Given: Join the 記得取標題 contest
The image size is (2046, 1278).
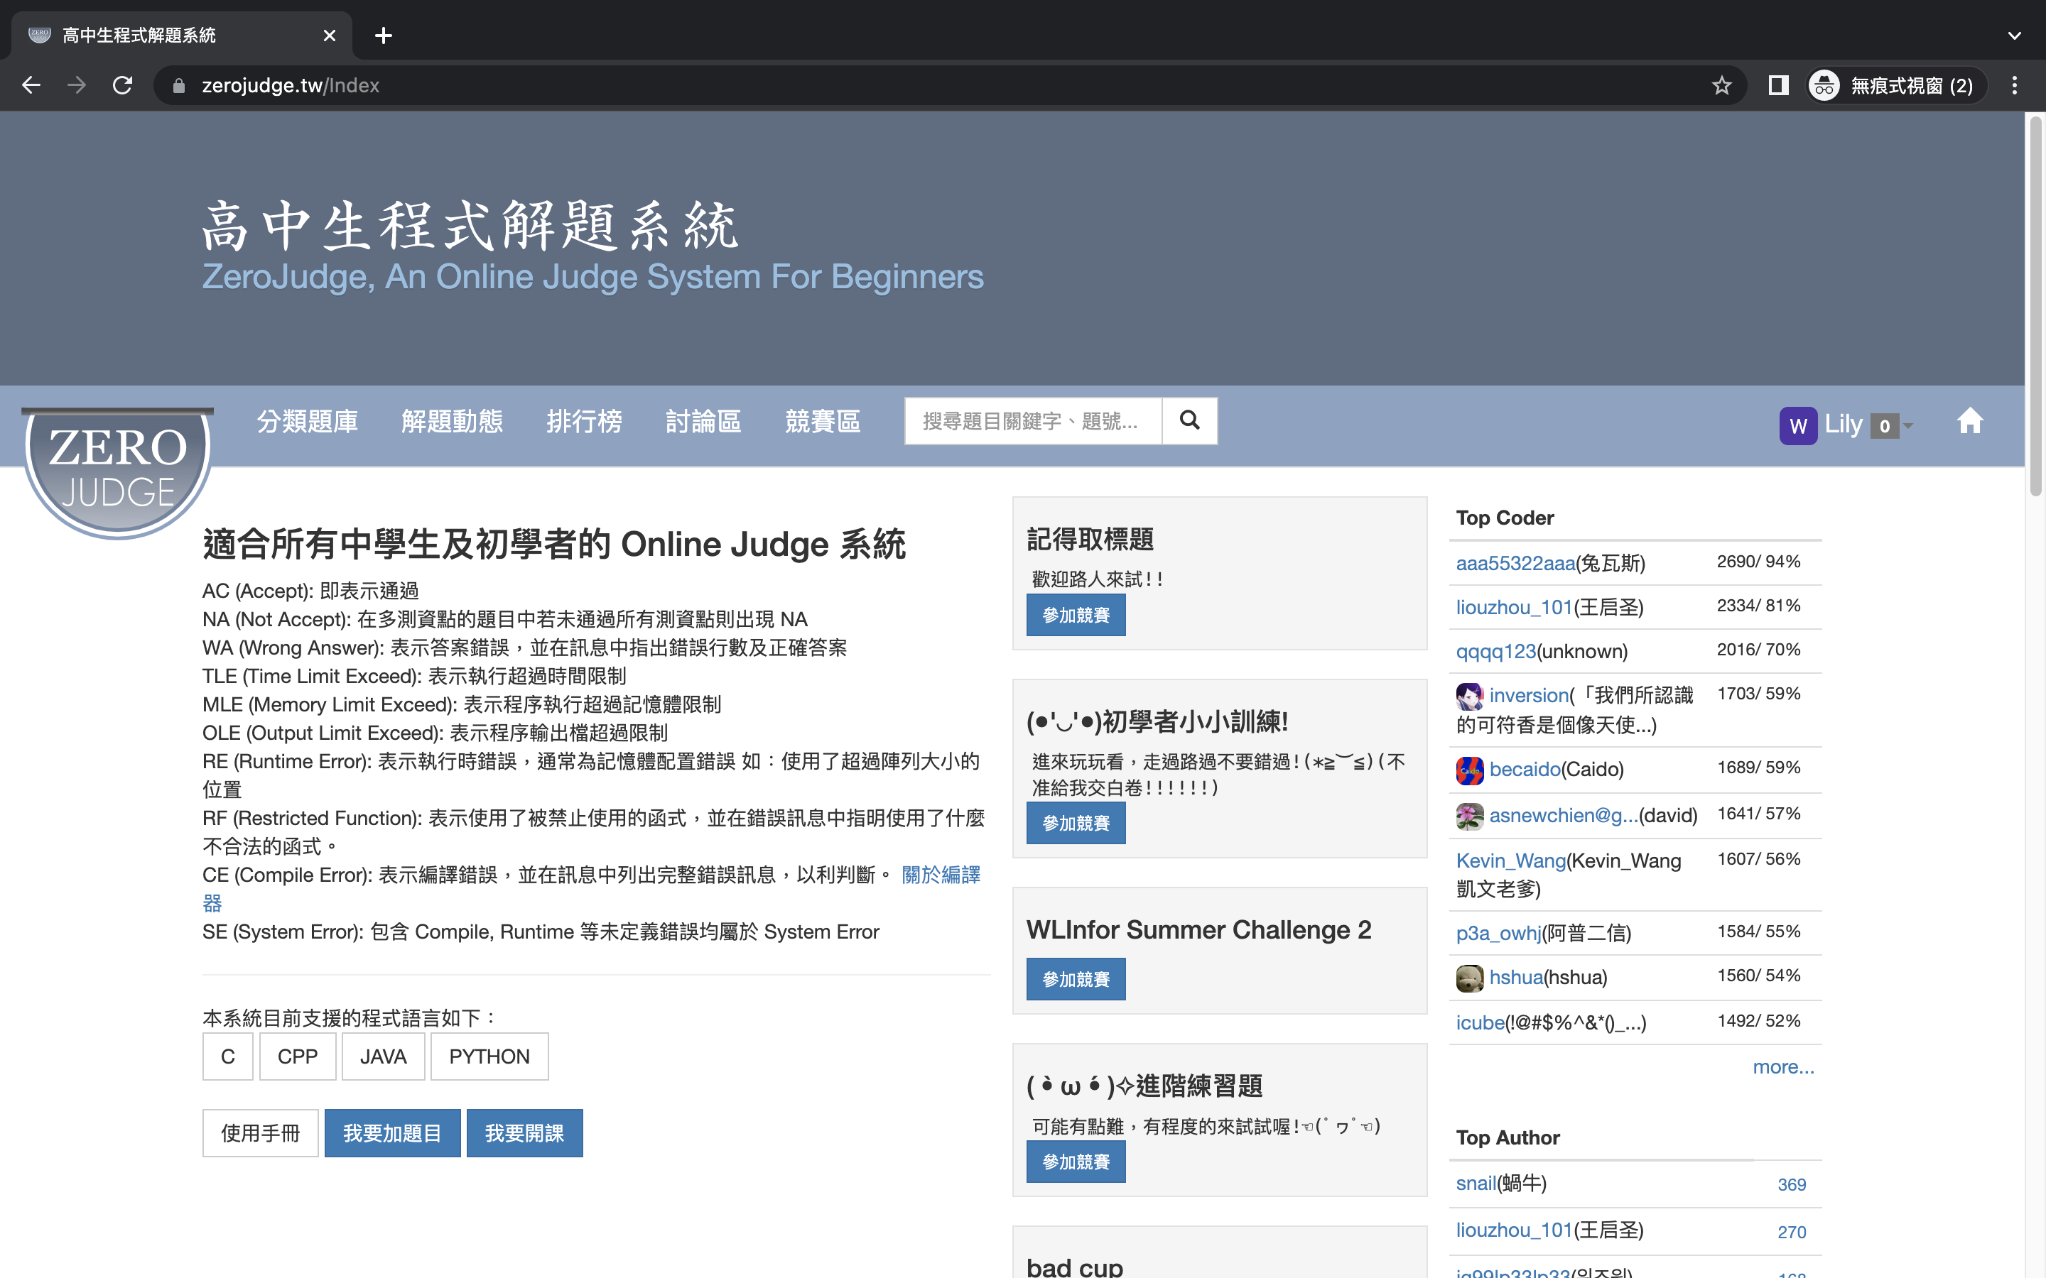Looking at the screenshot, I should pos(1076,616).
